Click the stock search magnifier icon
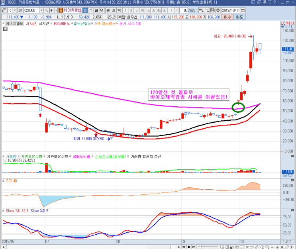The image size is (296, 249). coord(46,10)
